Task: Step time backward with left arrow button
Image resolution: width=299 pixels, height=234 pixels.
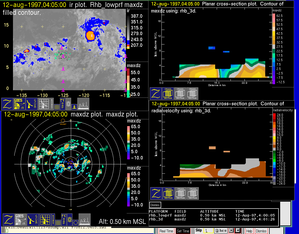Action: pos(232,231)
